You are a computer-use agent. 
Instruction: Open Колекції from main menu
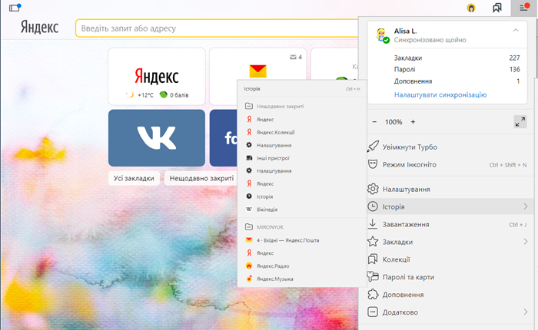click(x=450, y=259)
